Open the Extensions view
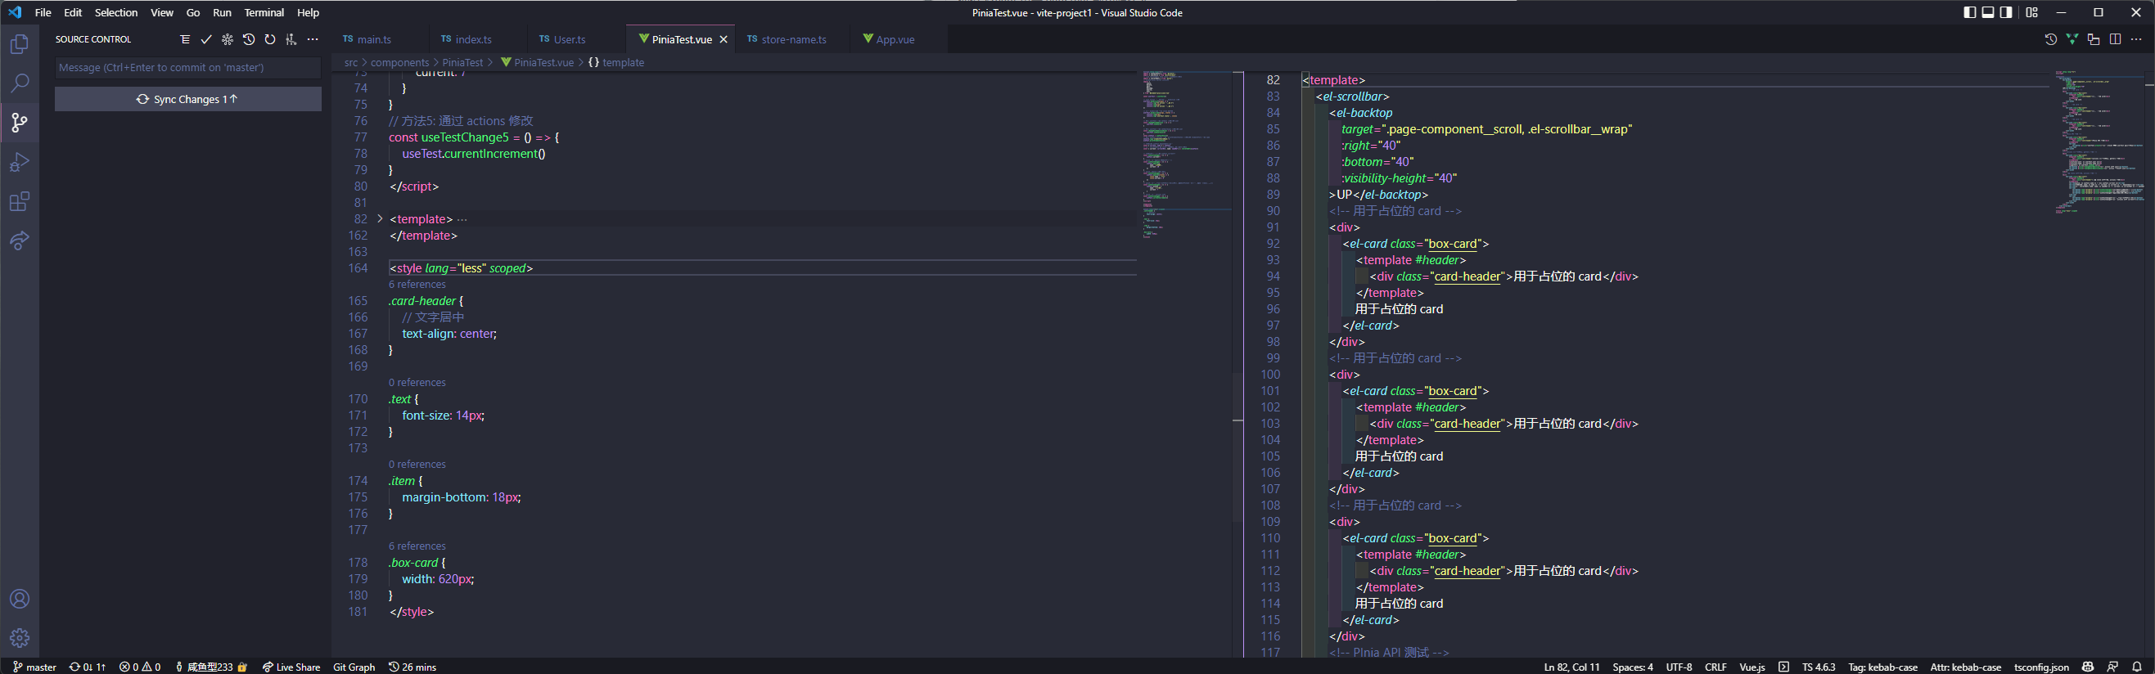 click(20, 201)
